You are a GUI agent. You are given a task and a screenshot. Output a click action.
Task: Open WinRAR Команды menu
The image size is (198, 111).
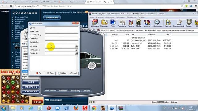pos(100,17)
